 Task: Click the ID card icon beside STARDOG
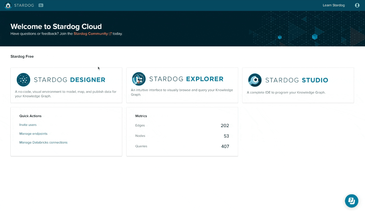tap(41, 5)
